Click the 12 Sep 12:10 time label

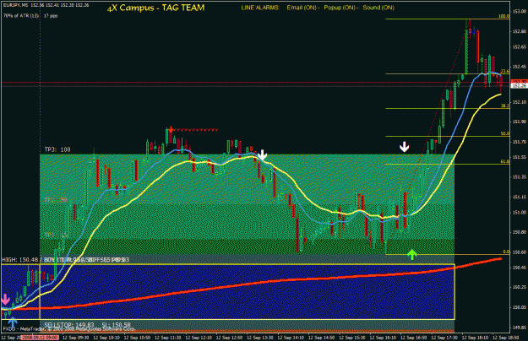click(199, 338)
